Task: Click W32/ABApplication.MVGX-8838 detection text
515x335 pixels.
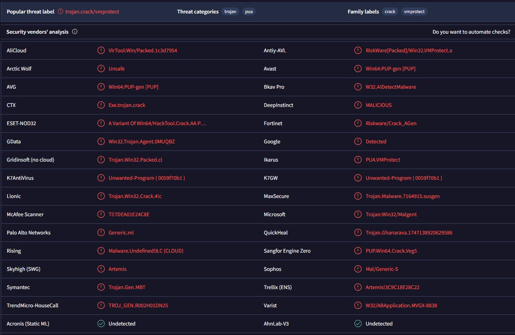Action: pos(401,305)
